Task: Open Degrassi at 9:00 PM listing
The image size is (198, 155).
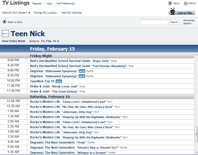Action: 36,71
